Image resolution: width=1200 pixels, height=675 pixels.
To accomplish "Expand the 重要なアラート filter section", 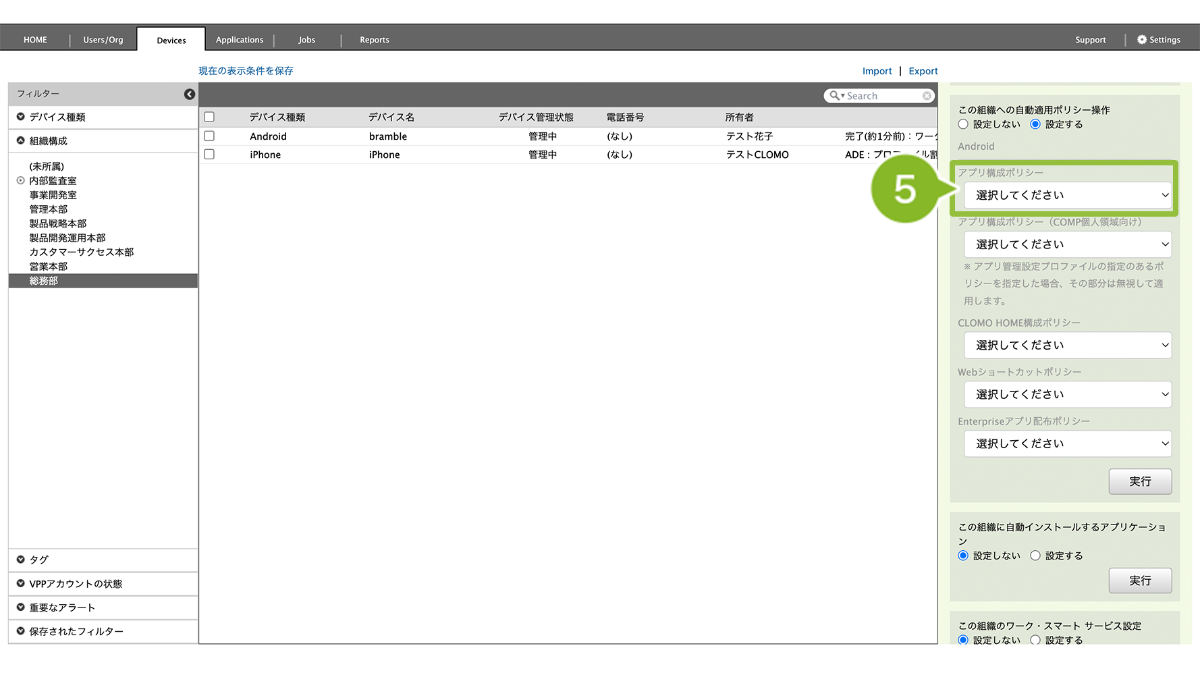I will tap(21, 607).
